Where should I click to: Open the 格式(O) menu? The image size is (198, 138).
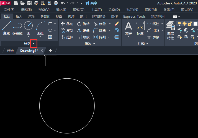pyautogui.click(x=78, y=10)
